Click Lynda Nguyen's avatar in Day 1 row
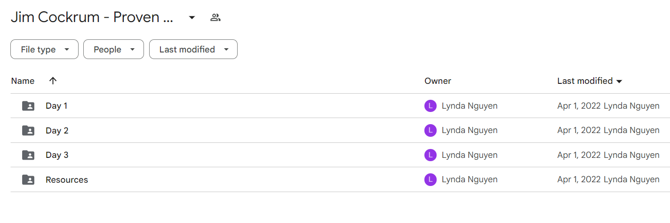670x223 pixels. (x=430, y=106)
